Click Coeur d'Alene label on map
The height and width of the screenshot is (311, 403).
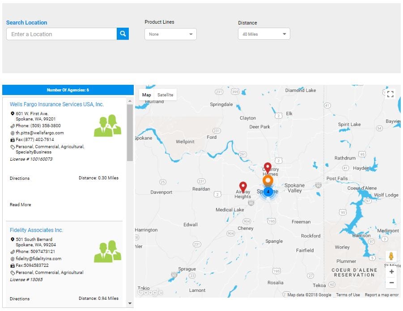tap(362, 188)
